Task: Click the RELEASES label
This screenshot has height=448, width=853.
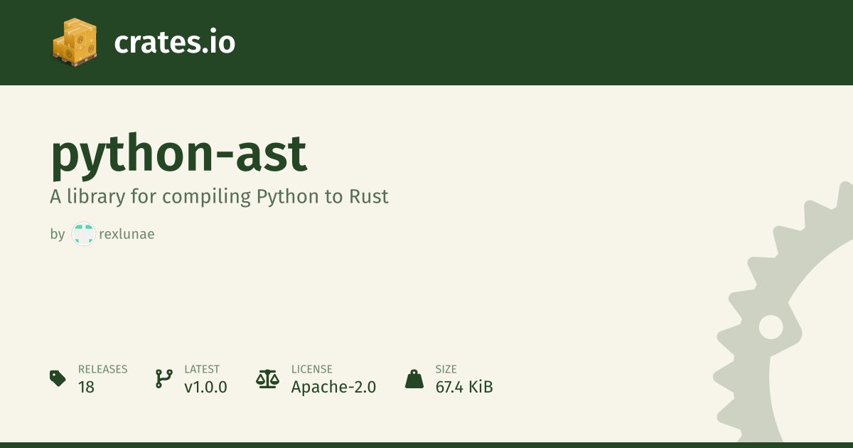Action: pos(103,369)
